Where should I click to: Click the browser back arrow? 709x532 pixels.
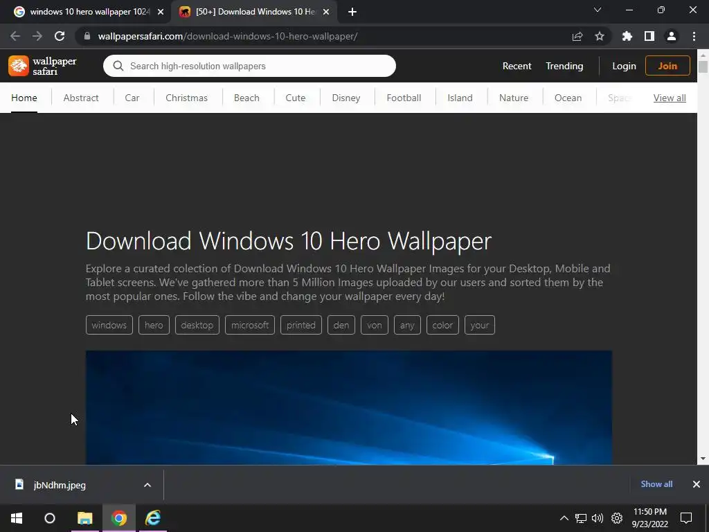[x=15, y=36]
